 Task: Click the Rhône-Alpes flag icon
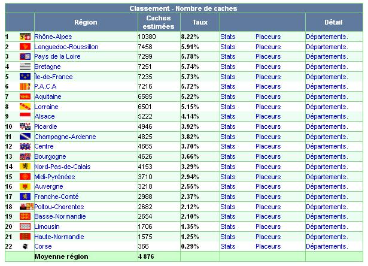click(25, 37)
